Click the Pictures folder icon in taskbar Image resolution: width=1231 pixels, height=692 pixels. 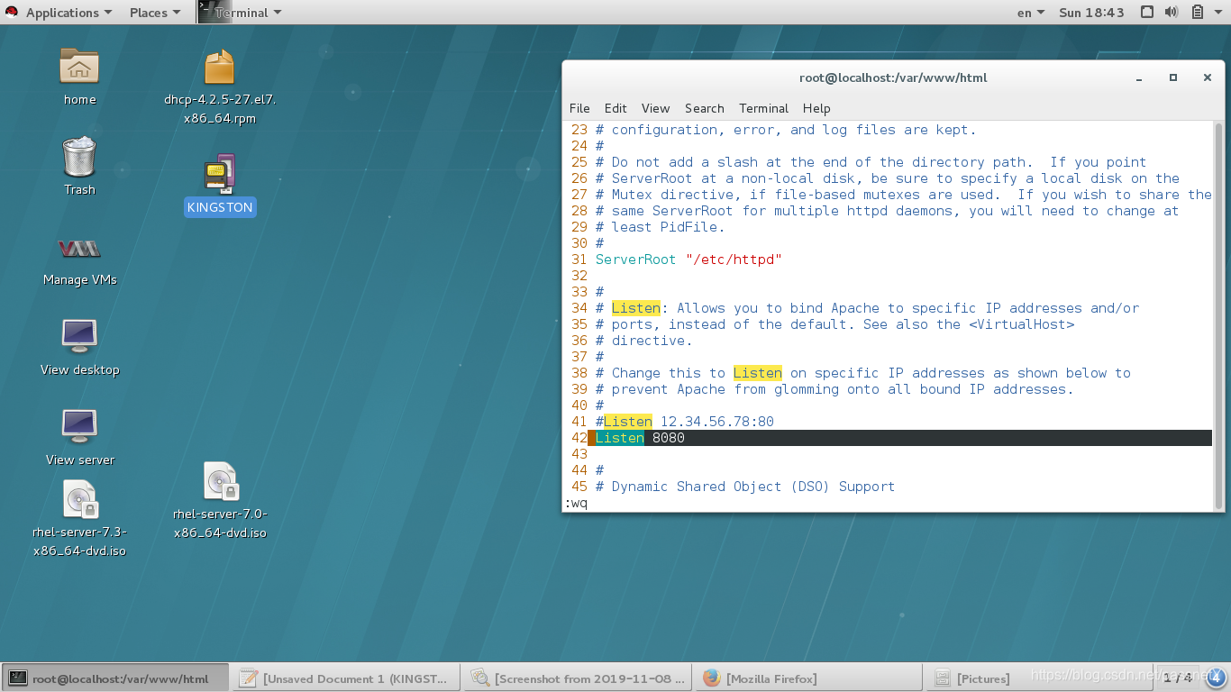pyautogui.click(x=943, y=678)
